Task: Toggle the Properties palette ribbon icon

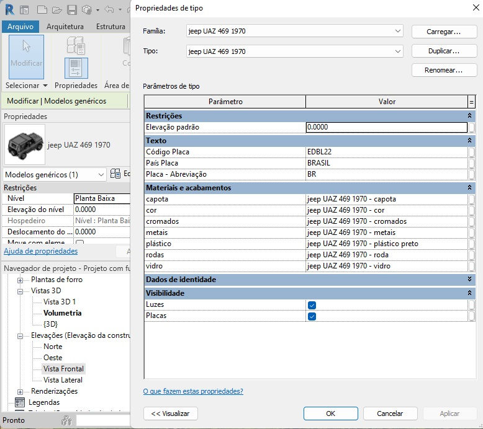Action: (x=76, y=68)
